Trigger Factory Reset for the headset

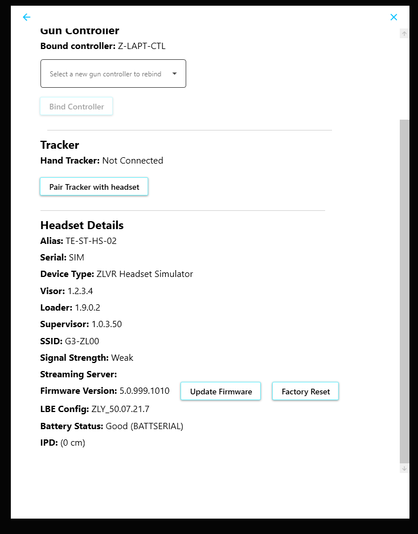(x=305, y=392)
